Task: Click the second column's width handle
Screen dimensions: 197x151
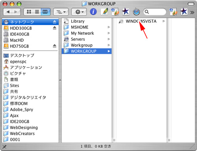Action: pos(169,140)
